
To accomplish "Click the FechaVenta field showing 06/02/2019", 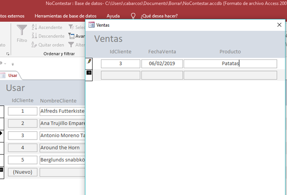I will [x=162, y=63].
